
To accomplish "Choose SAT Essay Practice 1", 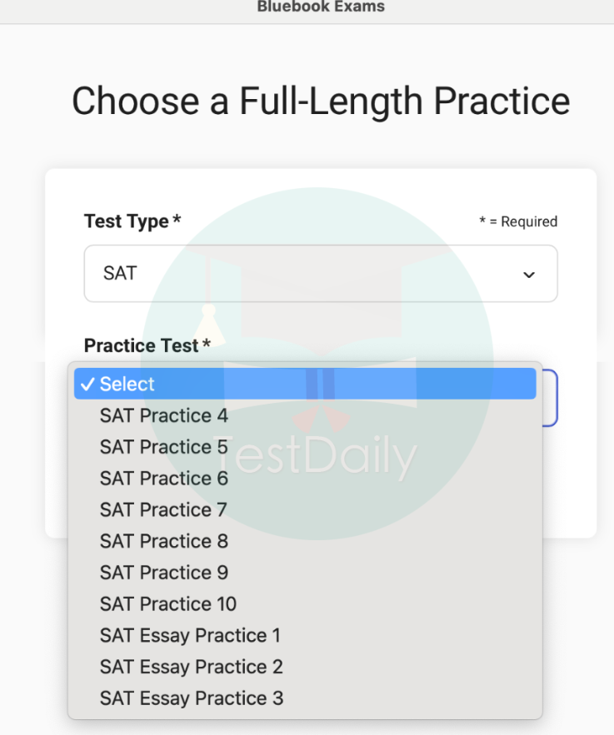I will 190,636.
